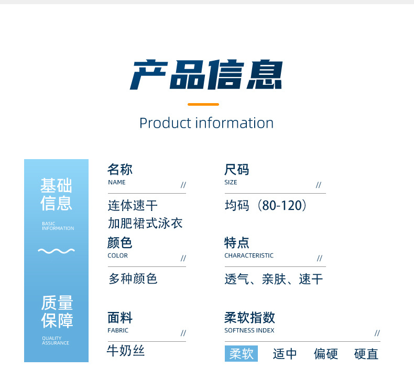Click the 'NAME' sublabel
Viewport: 414px width, 380px height.
click(117, 182)
